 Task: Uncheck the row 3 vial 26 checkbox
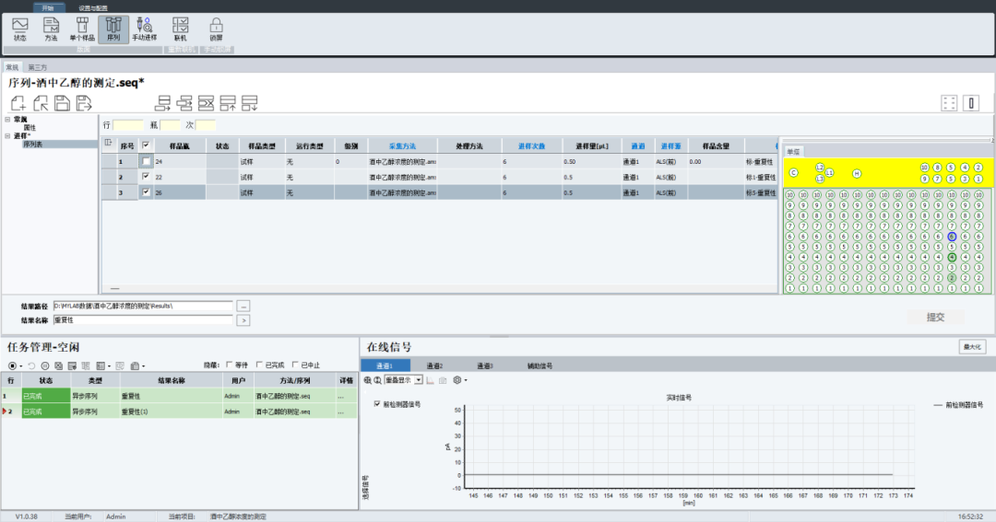click(146, 192)
